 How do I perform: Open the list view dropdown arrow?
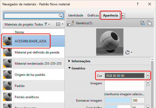[63, 24]
